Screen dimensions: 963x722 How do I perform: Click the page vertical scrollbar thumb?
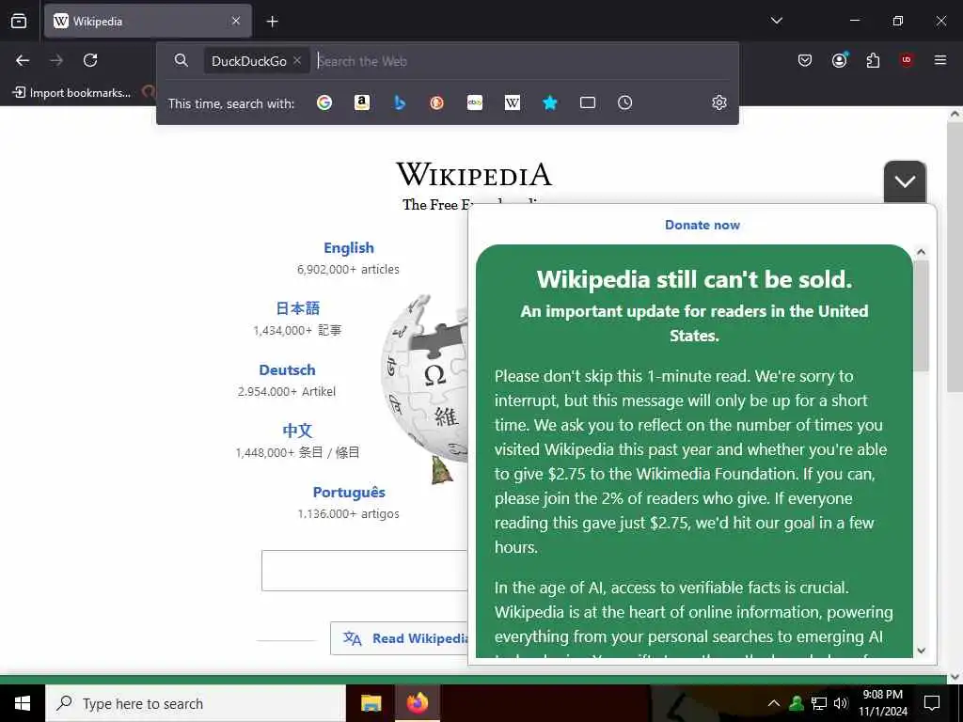tap(954, 257)
